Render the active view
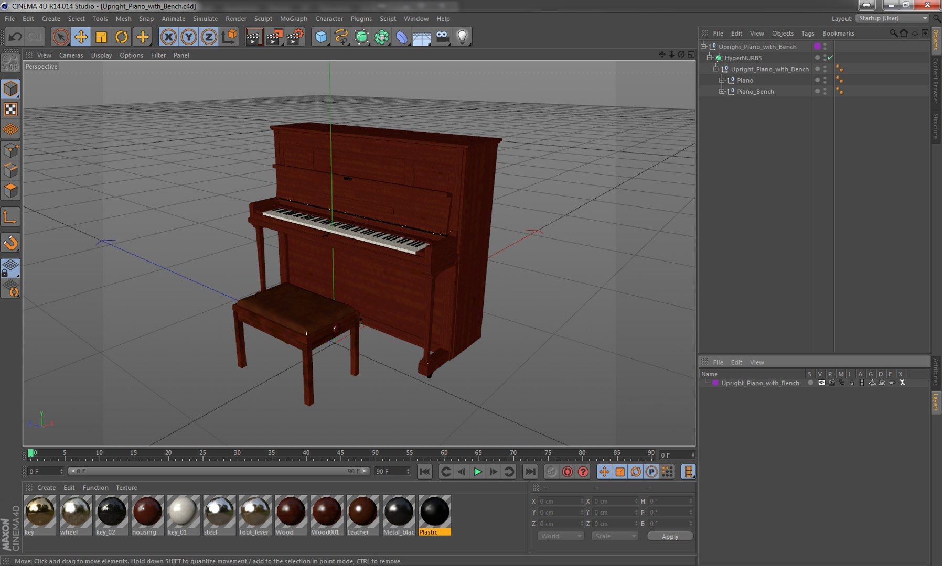Image resolution: width=942 pixels, height=566 pixels. click(253, 37)
